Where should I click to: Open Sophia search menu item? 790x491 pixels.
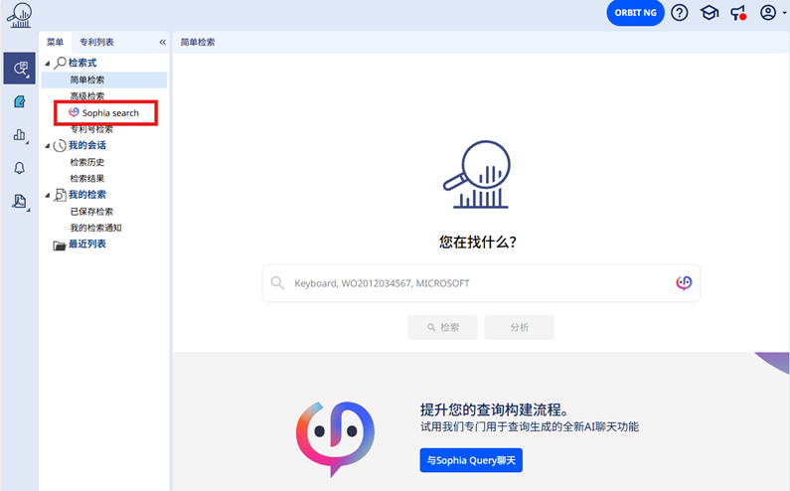(x=110, y=113)
